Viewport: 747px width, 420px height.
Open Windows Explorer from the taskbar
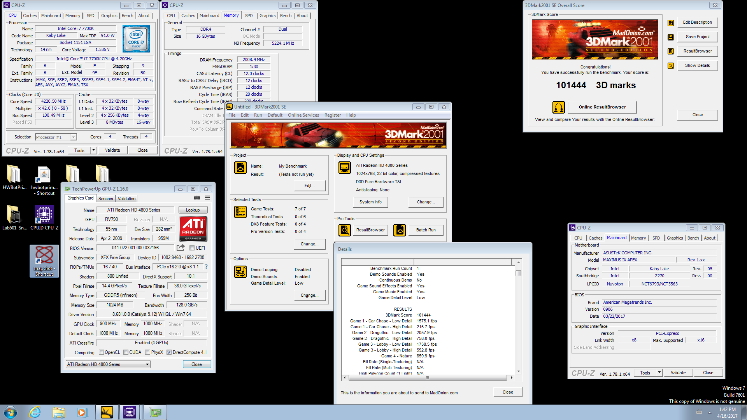pyautogui.click(x=59, y=412)
